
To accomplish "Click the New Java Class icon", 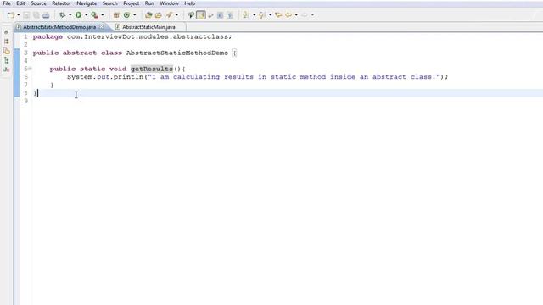I will (126, 15).
